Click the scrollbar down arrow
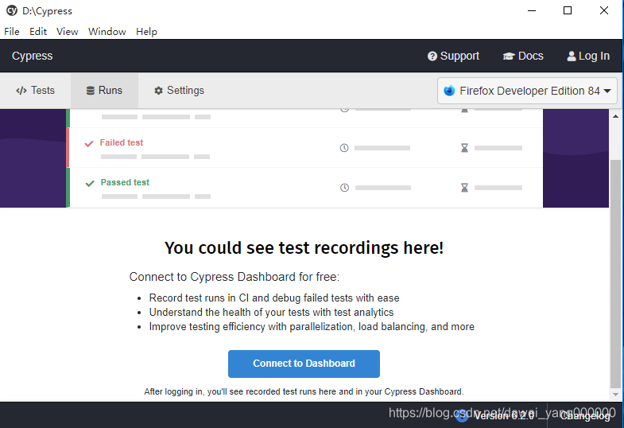 click(615, 395)
